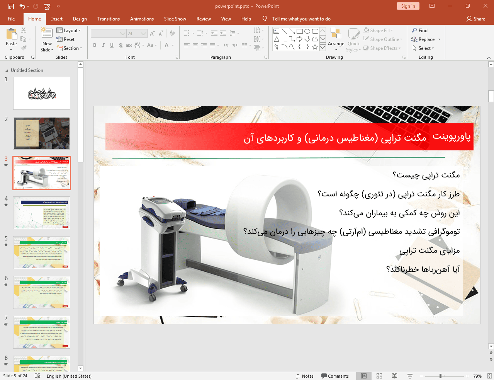Click the Save icon in title bar

pos(11,6)
